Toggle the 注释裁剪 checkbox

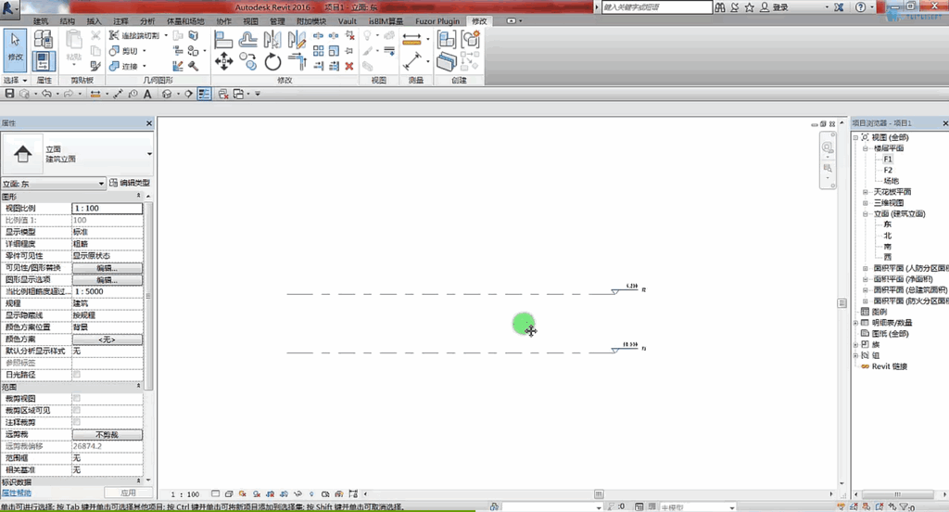coord(76,422)
